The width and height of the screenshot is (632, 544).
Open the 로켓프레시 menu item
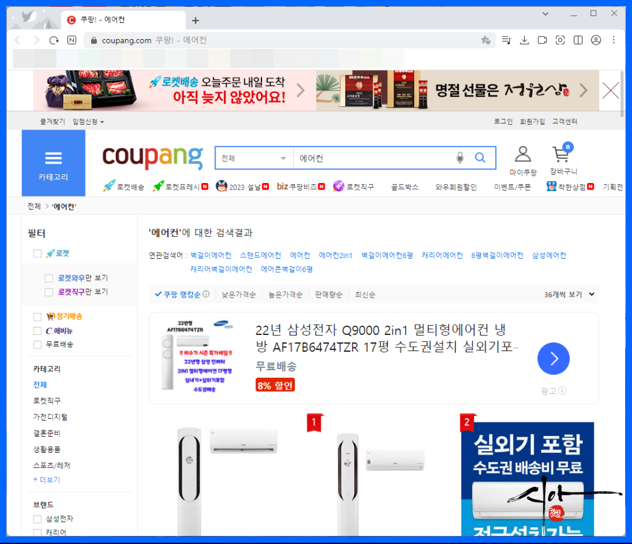180,187
